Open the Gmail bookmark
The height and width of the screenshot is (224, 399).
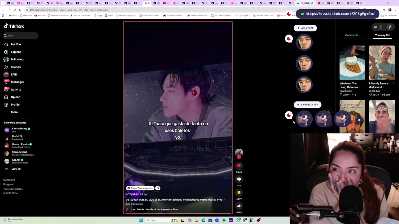13,16
